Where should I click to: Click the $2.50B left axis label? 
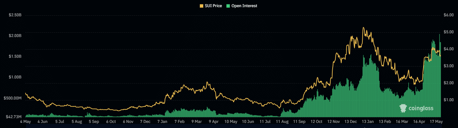[x=15, y=15]
